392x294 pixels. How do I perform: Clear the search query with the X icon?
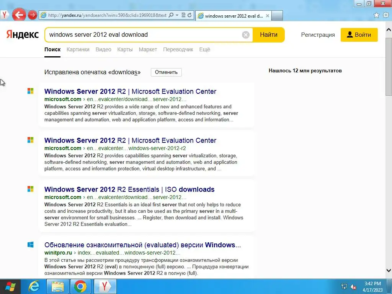click(x=245, y=35)
